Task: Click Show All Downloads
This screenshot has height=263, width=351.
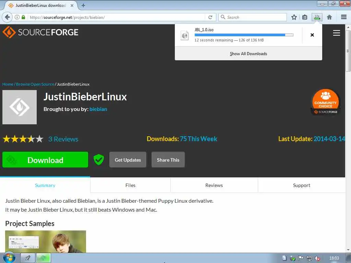Action: point(249,54)
